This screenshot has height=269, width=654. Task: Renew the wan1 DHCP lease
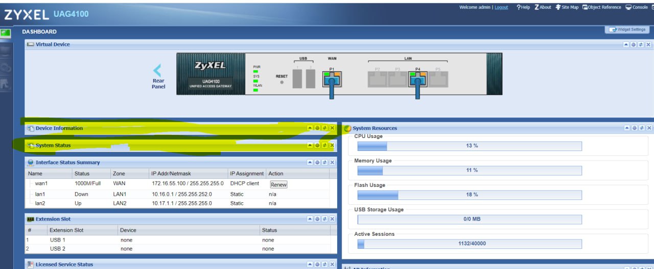pyautogui.click(x=278, y=184)
